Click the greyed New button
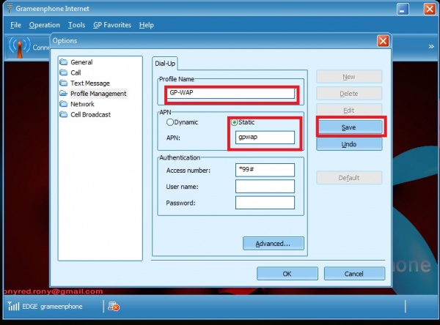Screen dimensions: 440x325 pos(349,77)
